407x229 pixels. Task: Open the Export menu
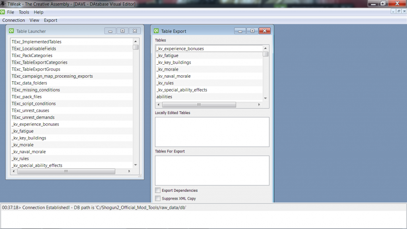click(x=50, y=20)
